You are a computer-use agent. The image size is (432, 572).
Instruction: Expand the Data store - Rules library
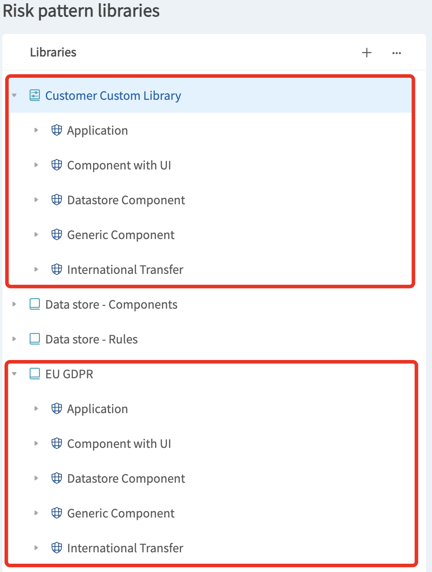14,339
